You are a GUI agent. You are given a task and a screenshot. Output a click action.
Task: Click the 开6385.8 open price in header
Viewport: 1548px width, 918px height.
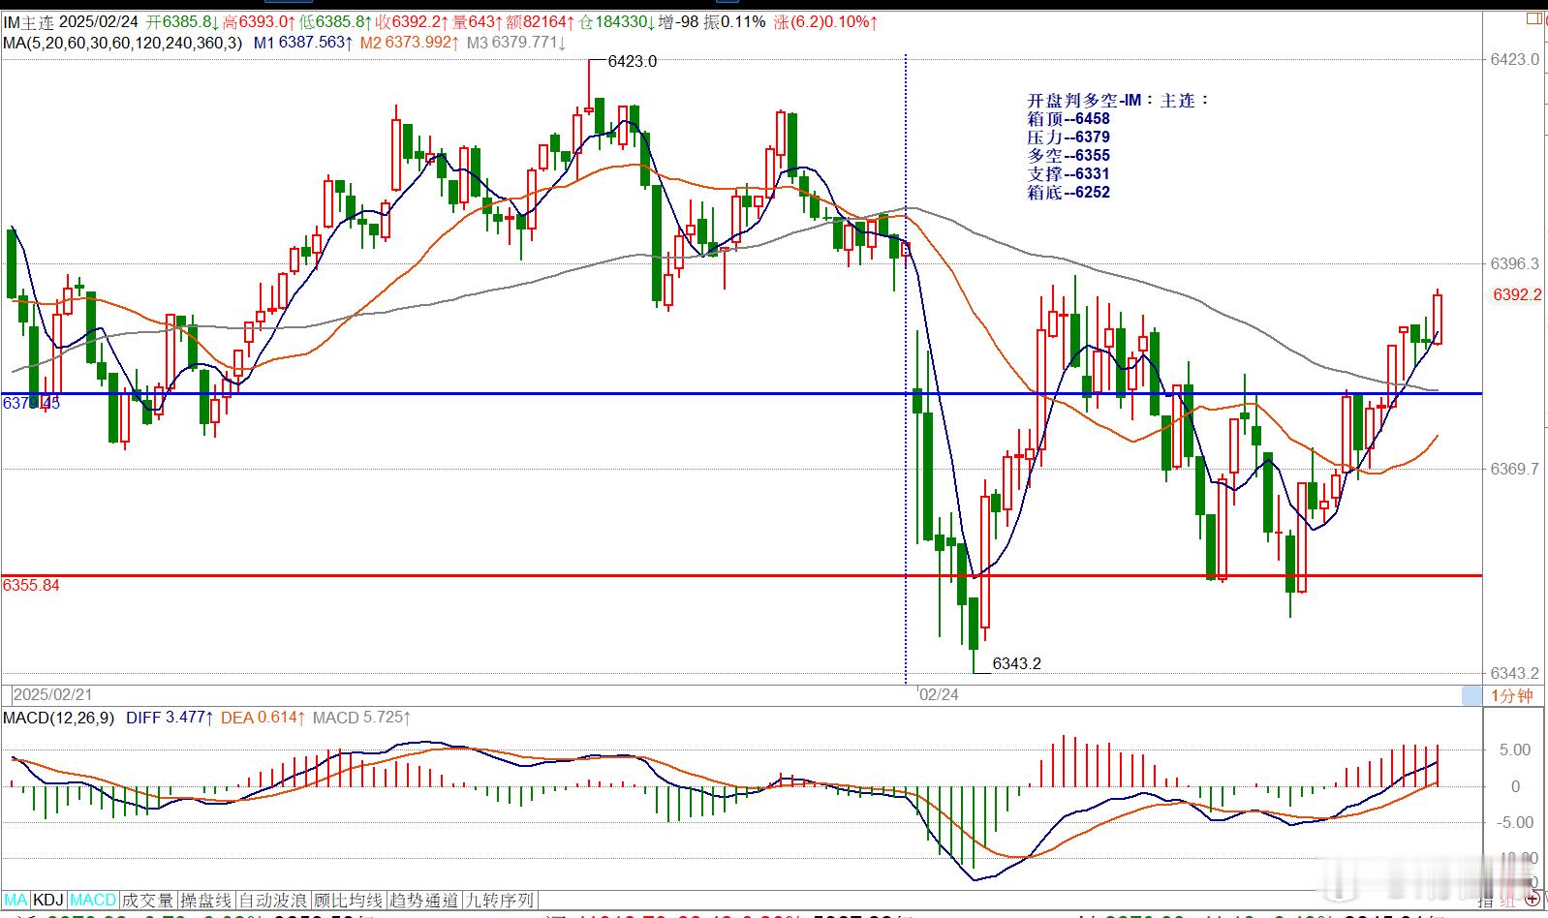click(181, 21)
